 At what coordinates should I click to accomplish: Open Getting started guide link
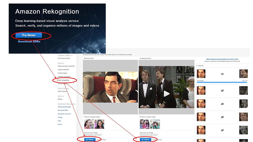tap(64, 107)
